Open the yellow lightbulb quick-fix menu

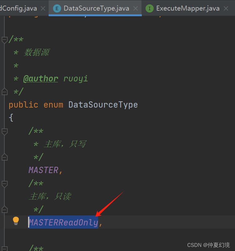[16, 221]
